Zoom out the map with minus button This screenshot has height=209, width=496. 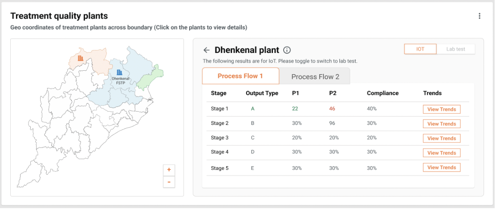pos(169,182)
